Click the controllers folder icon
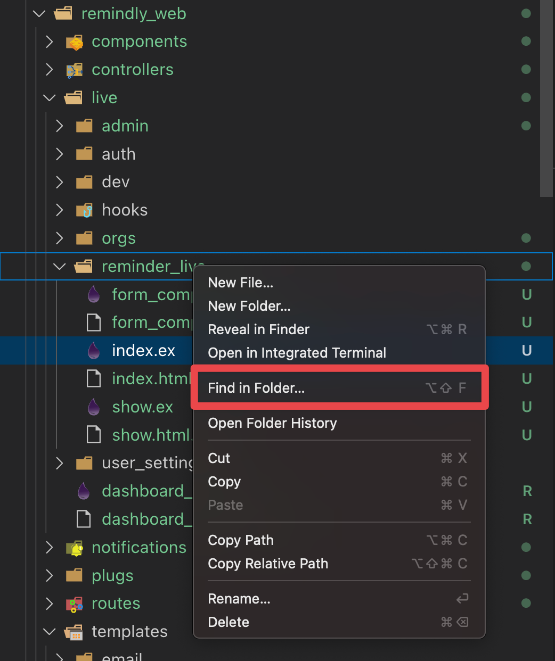555x661 pixels. pyautogui.click(x=74, y=70)
